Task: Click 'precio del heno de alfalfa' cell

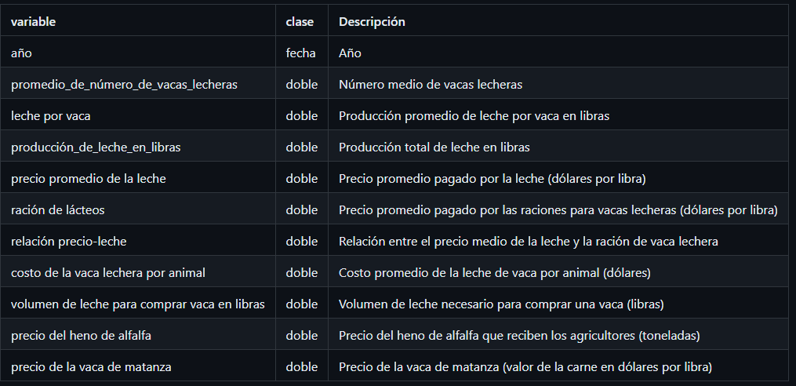Action: point(82,335)
